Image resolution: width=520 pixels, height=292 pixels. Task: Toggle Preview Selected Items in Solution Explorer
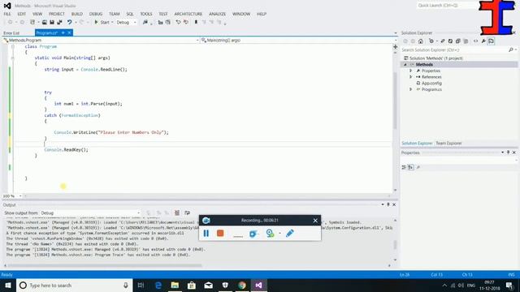coord(491,41)
